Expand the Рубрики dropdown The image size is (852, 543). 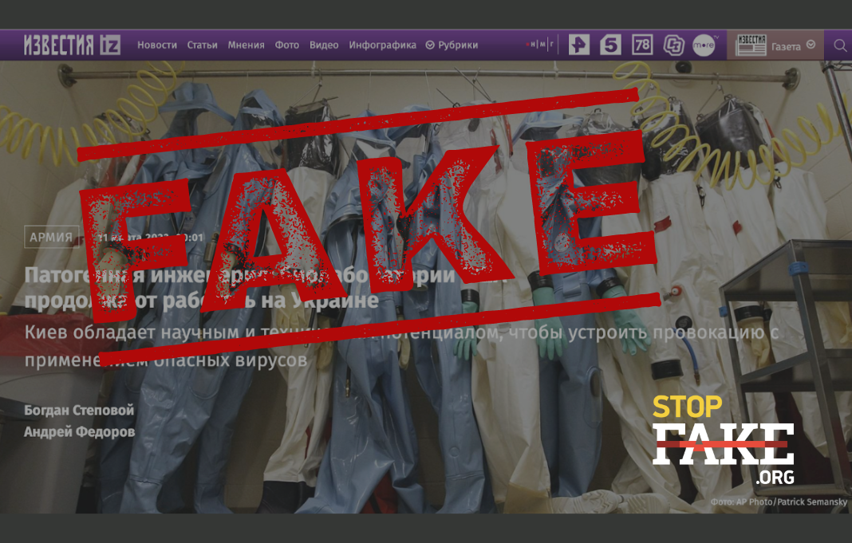452,45
